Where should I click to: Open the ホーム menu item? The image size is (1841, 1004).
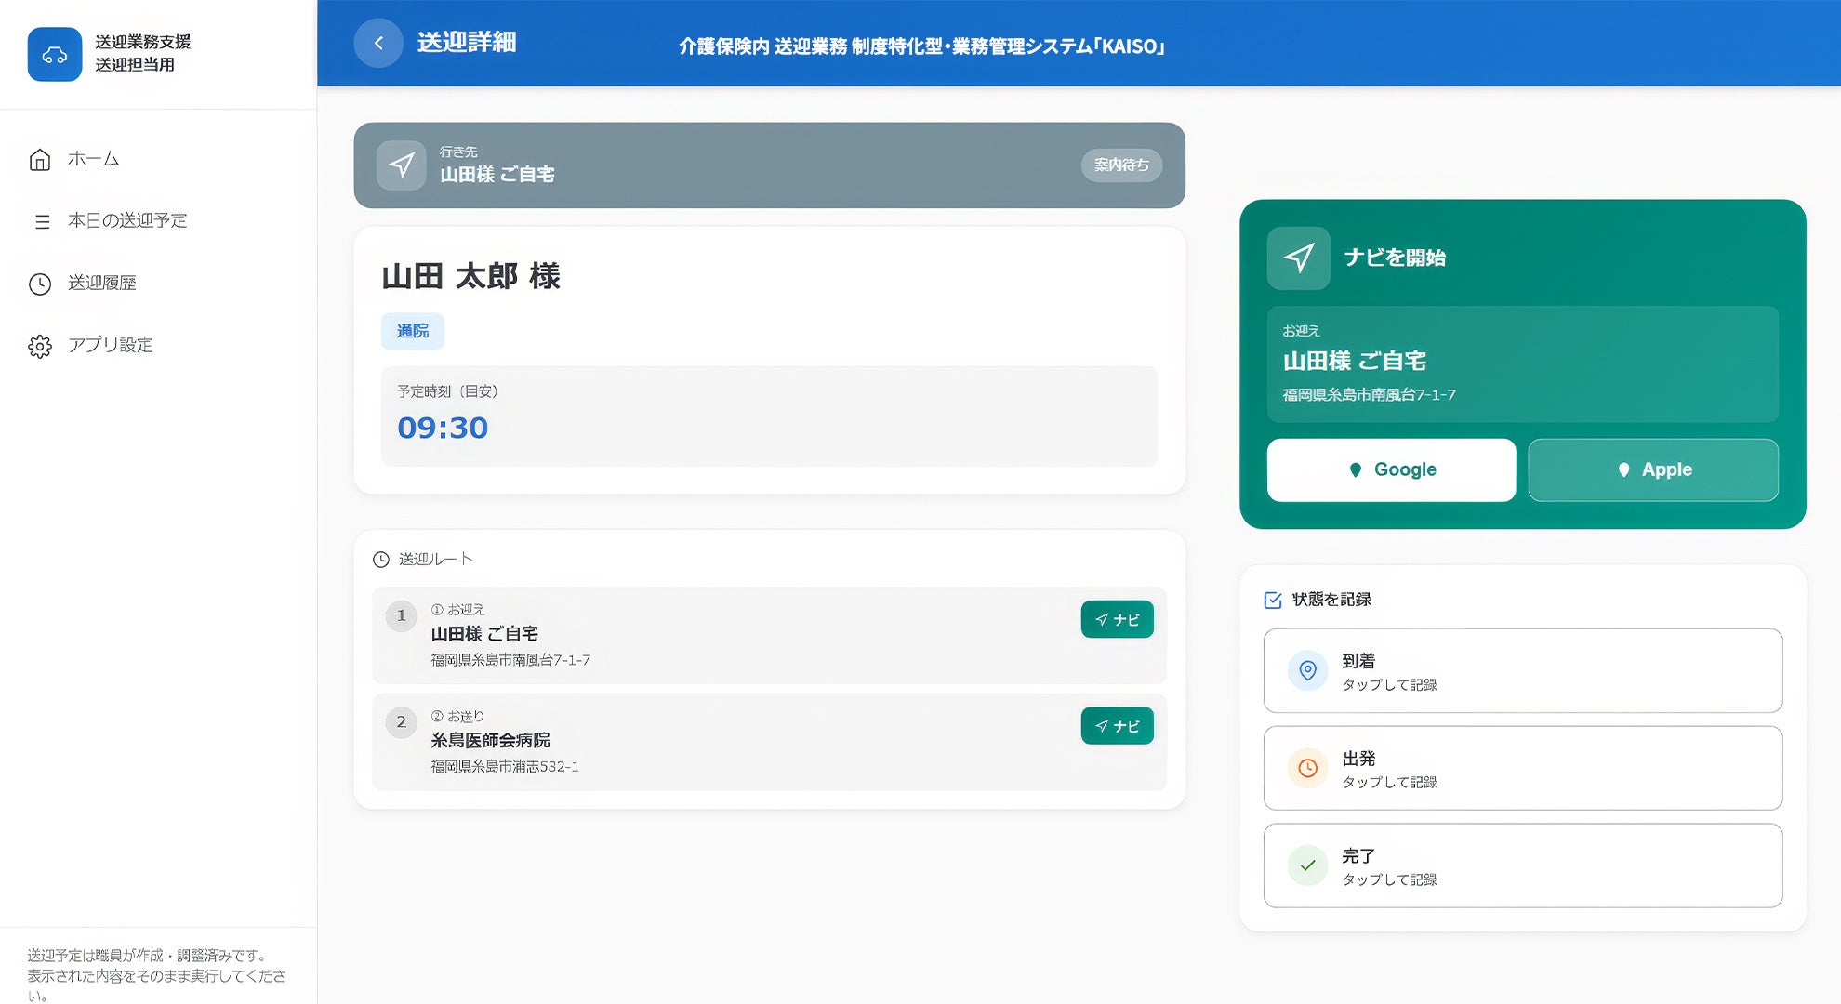93,160
